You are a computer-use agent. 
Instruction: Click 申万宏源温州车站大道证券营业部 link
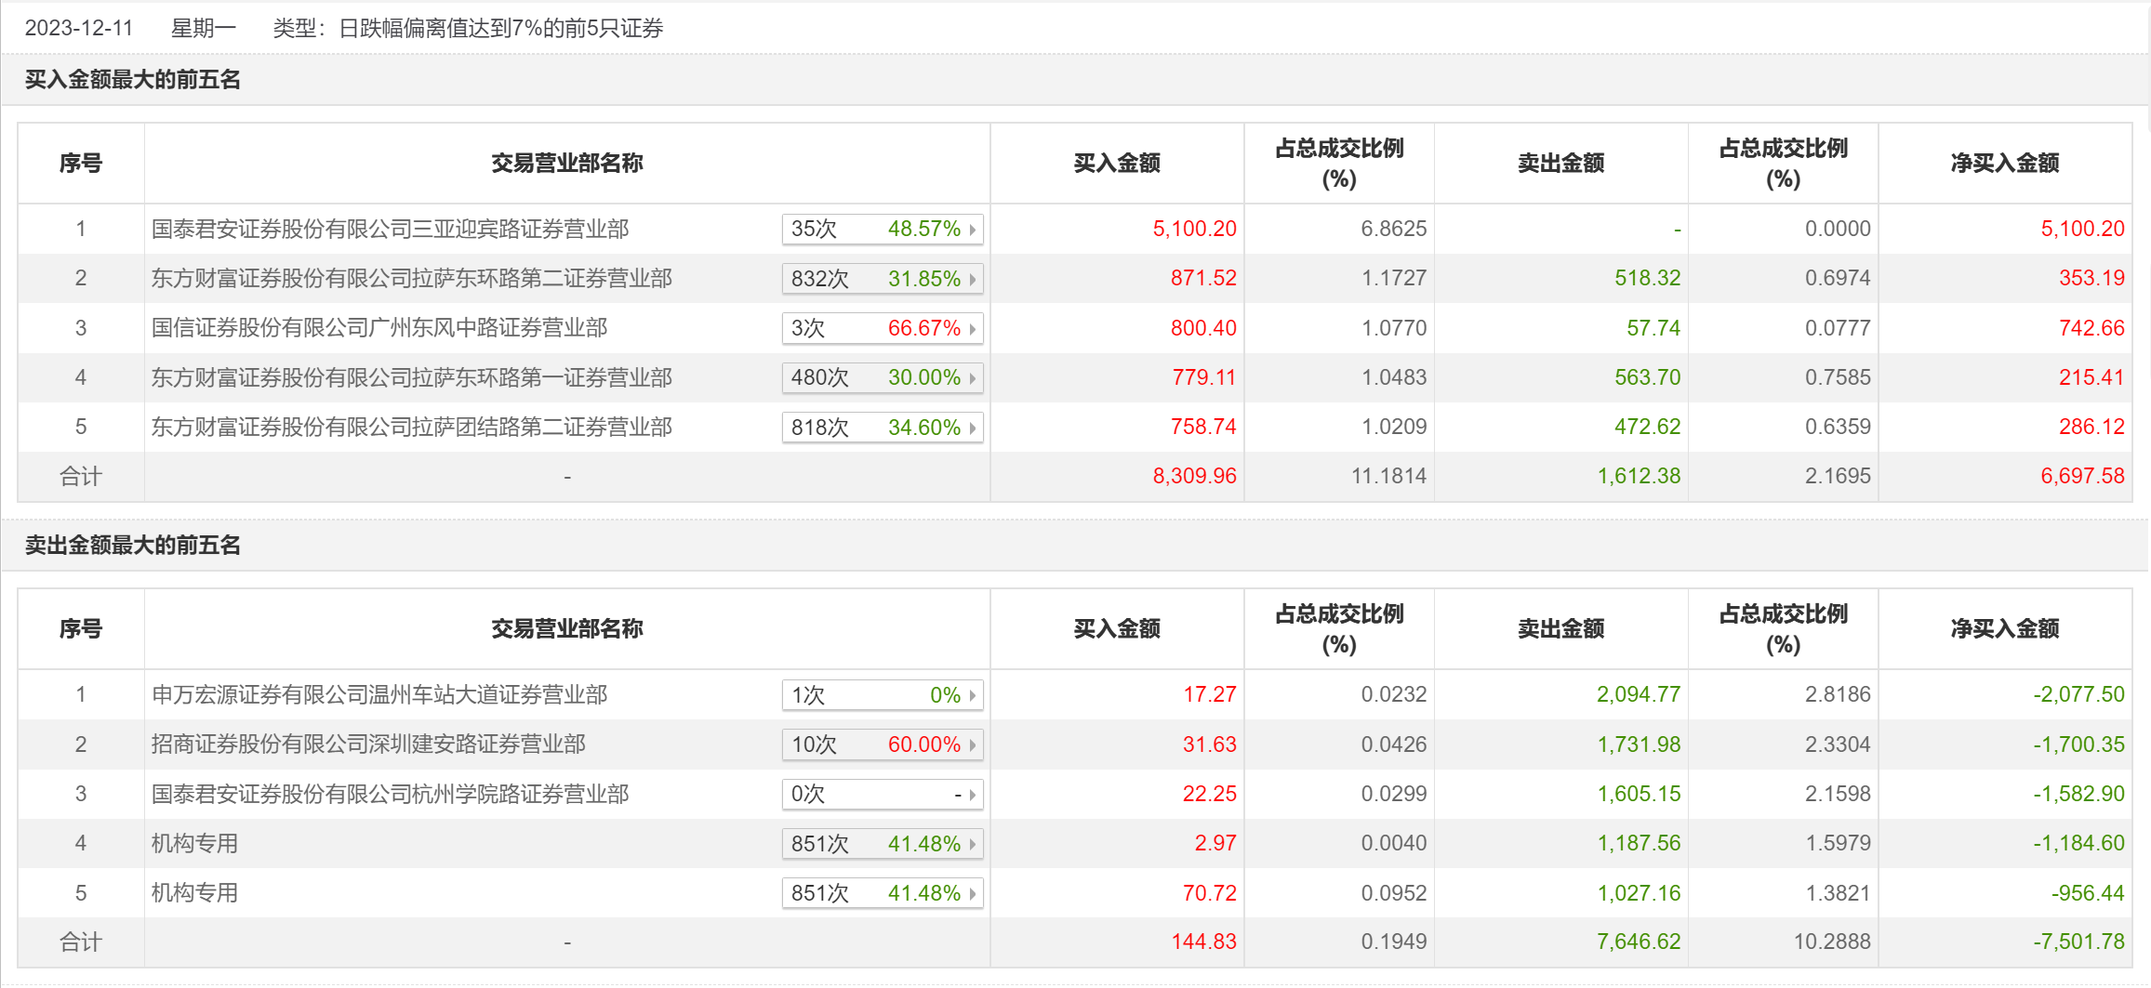[378, 694]
